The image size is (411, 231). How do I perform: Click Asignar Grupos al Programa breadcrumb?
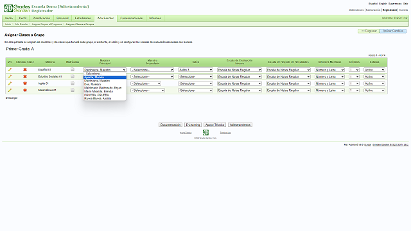pyautogui.click(x=47, y=24)
